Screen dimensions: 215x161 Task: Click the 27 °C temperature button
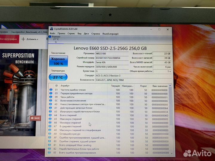(58, 77)
